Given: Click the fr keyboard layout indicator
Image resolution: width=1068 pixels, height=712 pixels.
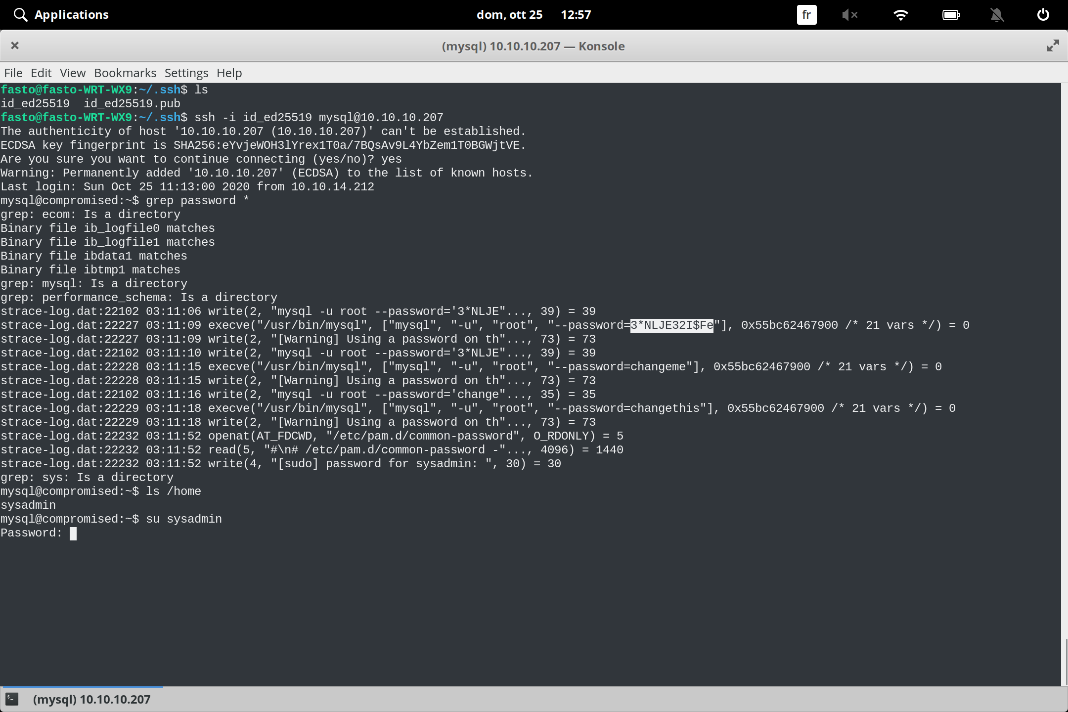Looking at the screenshot, I should pyautogui.click(x=806, y=14).
